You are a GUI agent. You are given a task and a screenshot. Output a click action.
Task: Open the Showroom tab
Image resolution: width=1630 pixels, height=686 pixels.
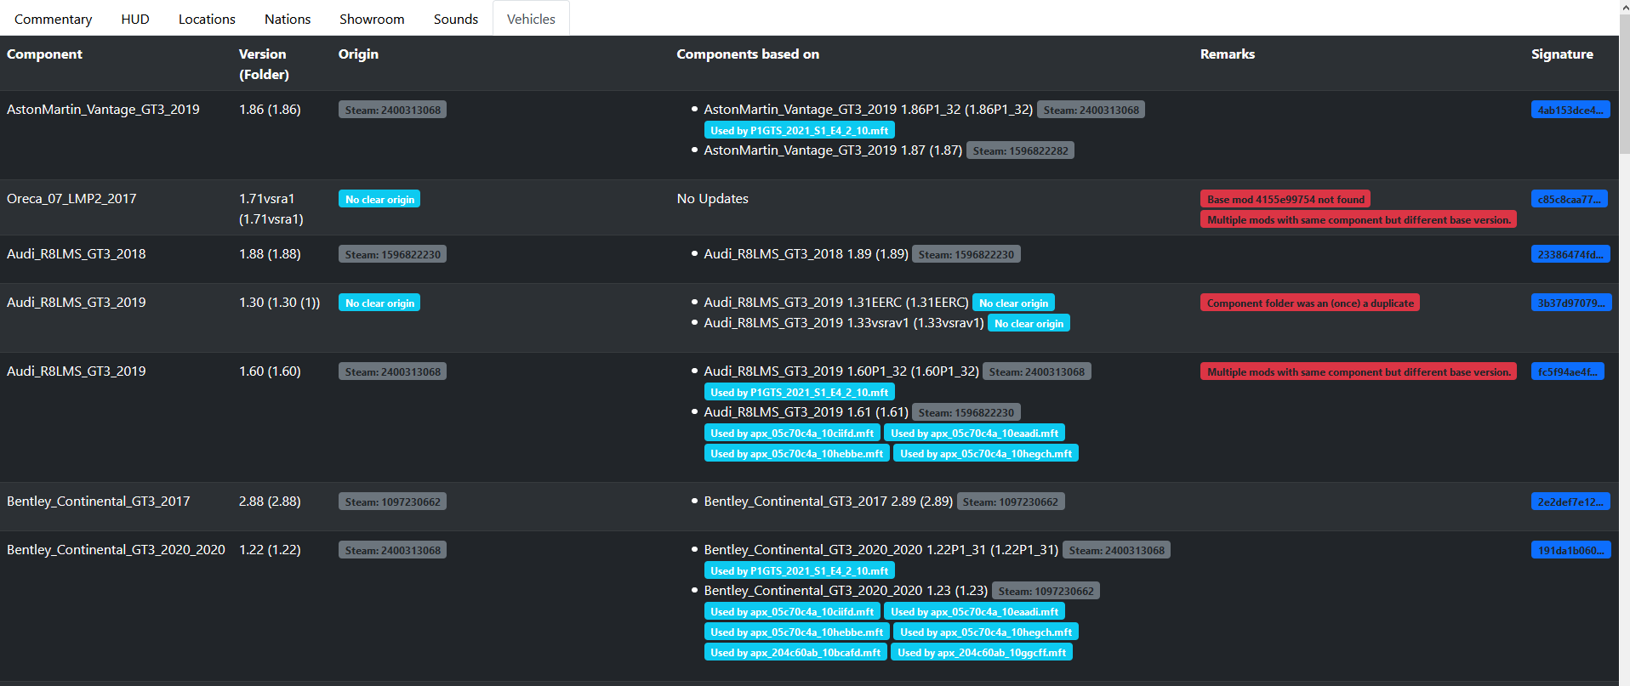coord(372,19)
